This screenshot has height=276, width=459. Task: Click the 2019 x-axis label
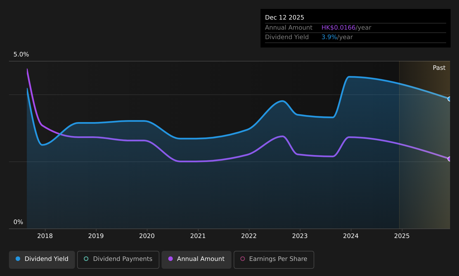click(96, 236)
